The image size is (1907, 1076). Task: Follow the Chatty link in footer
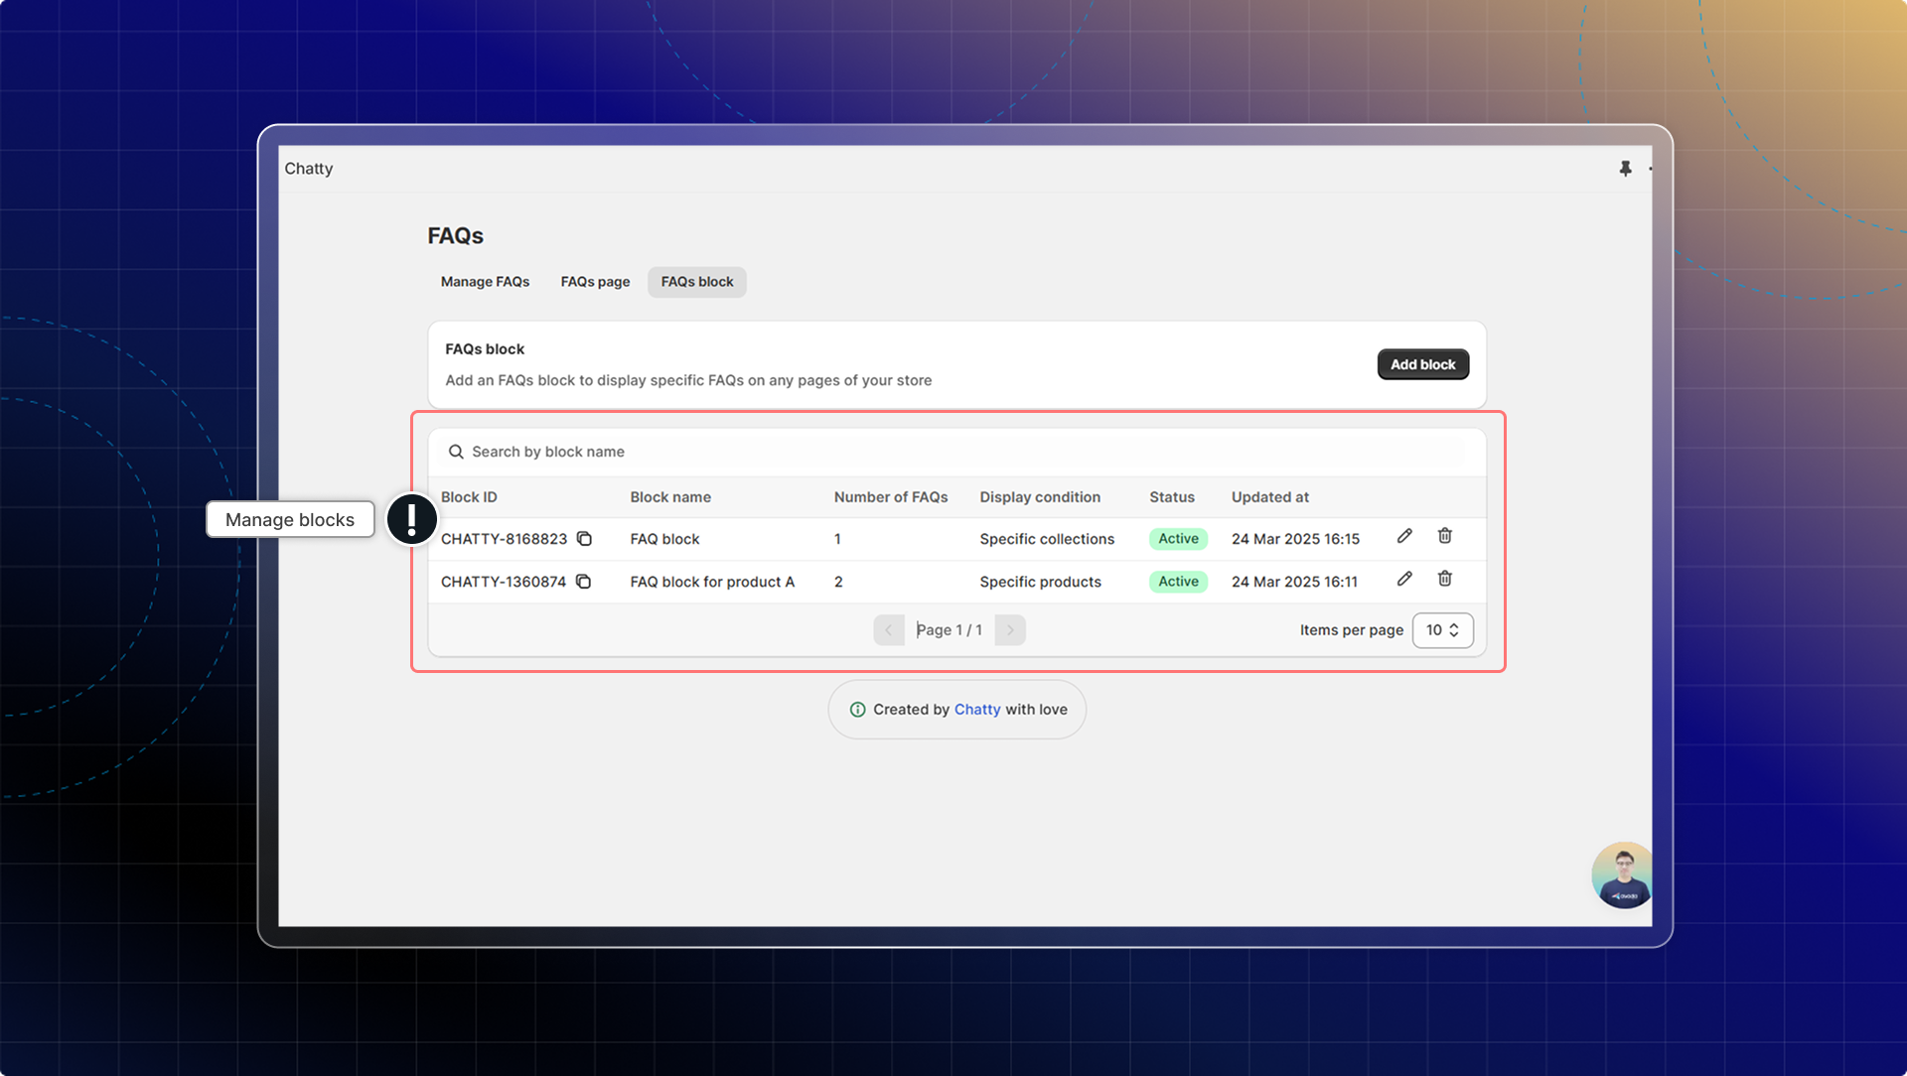pyautogui.click(x=977, y=710)
